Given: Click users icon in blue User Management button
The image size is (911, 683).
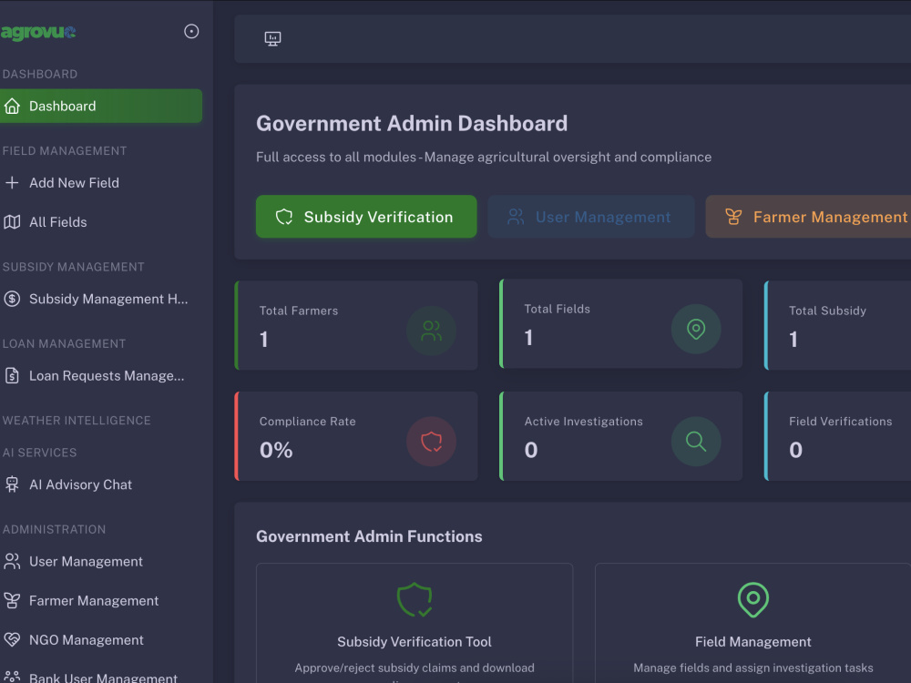Looking at the screenshot, I should (x=516, y=218).
